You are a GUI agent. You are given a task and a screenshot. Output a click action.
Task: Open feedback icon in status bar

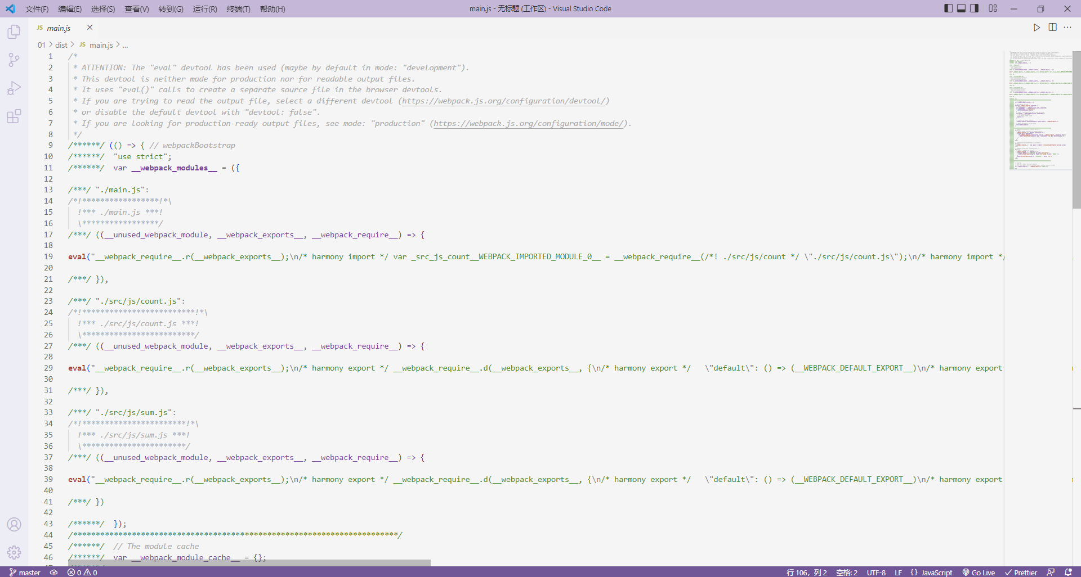(1051, 573)
